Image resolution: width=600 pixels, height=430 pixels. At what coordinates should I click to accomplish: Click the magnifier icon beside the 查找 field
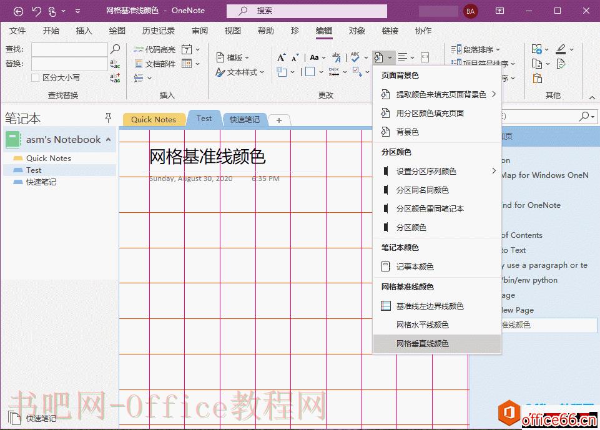pos(115,49)
